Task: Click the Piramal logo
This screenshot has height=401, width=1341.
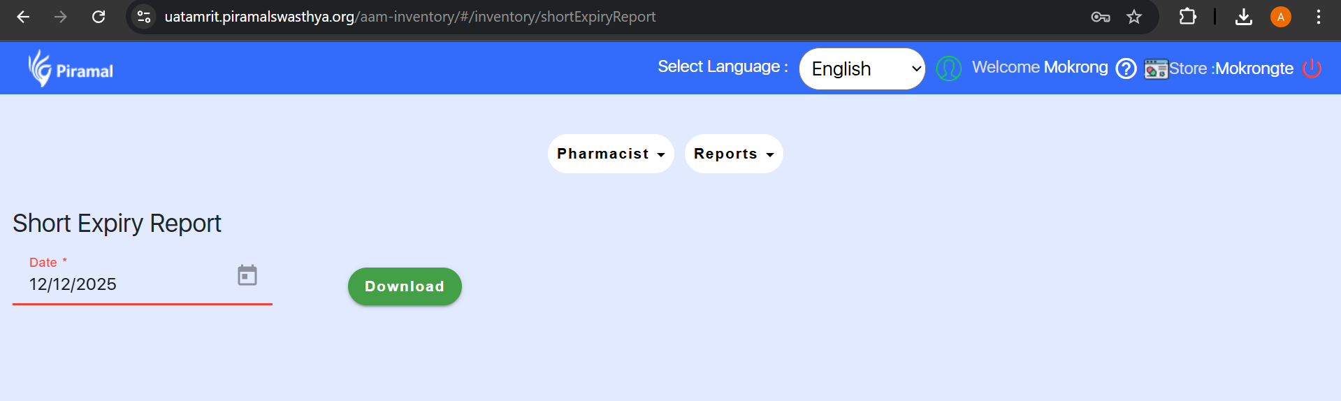Action: tap(71, 68)
